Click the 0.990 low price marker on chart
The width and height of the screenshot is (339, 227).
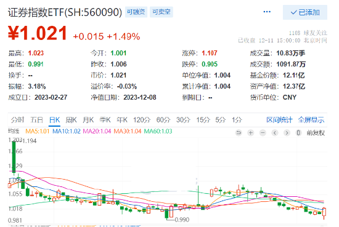pyautogui.click(x=182, y=220)
